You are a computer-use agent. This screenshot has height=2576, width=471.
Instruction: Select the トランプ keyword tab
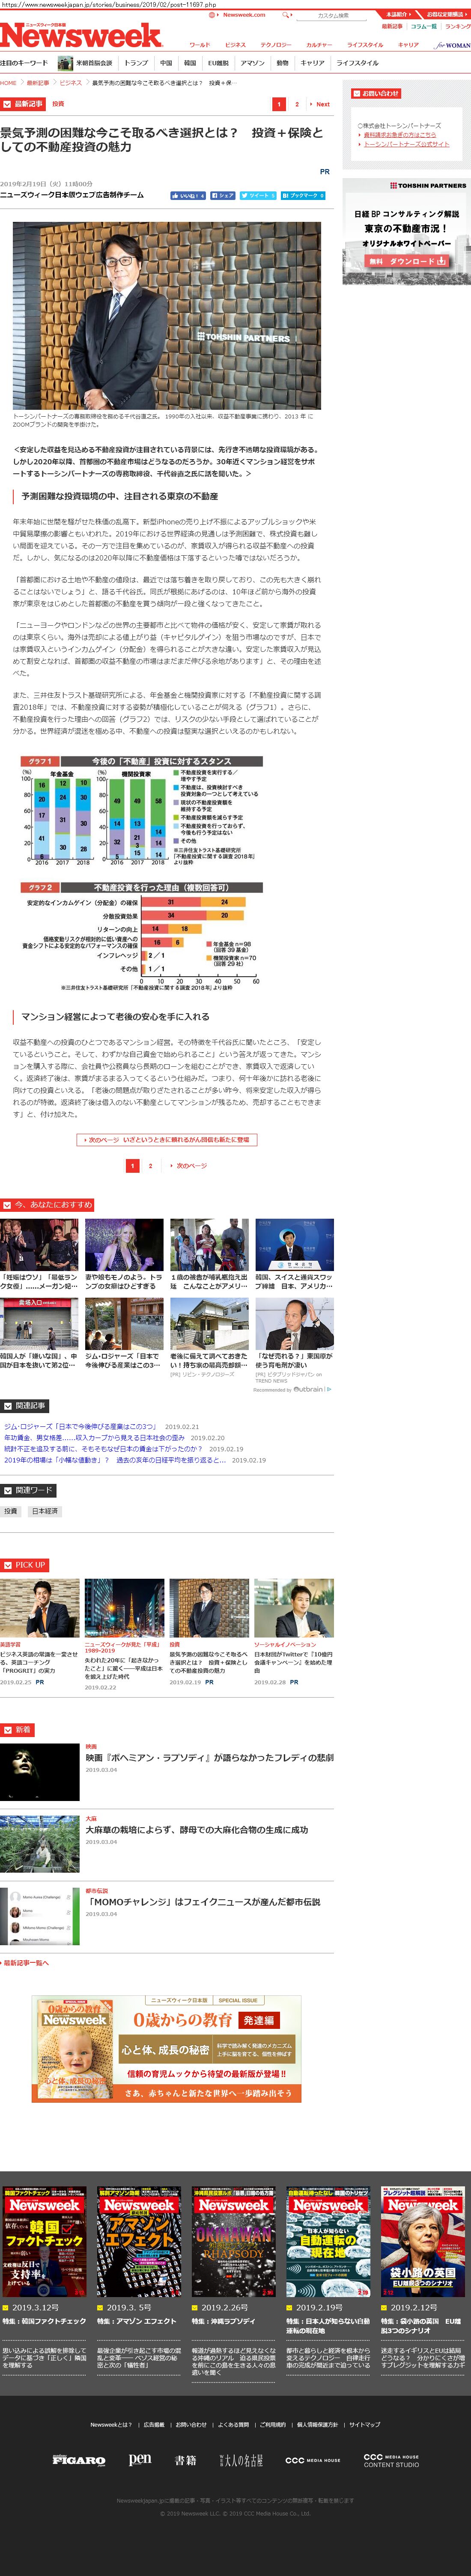(136, 63)
